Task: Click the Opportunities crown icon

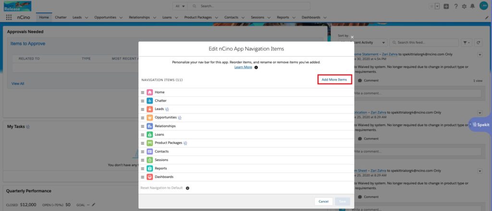Action: pyautogui.click(x=150, y=117)
